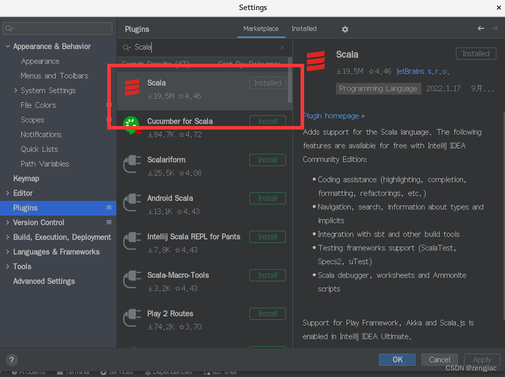This screenshot has height=377, width=505.
Task: Click the forward arrow in Plugins header
Action: point(494,28)
